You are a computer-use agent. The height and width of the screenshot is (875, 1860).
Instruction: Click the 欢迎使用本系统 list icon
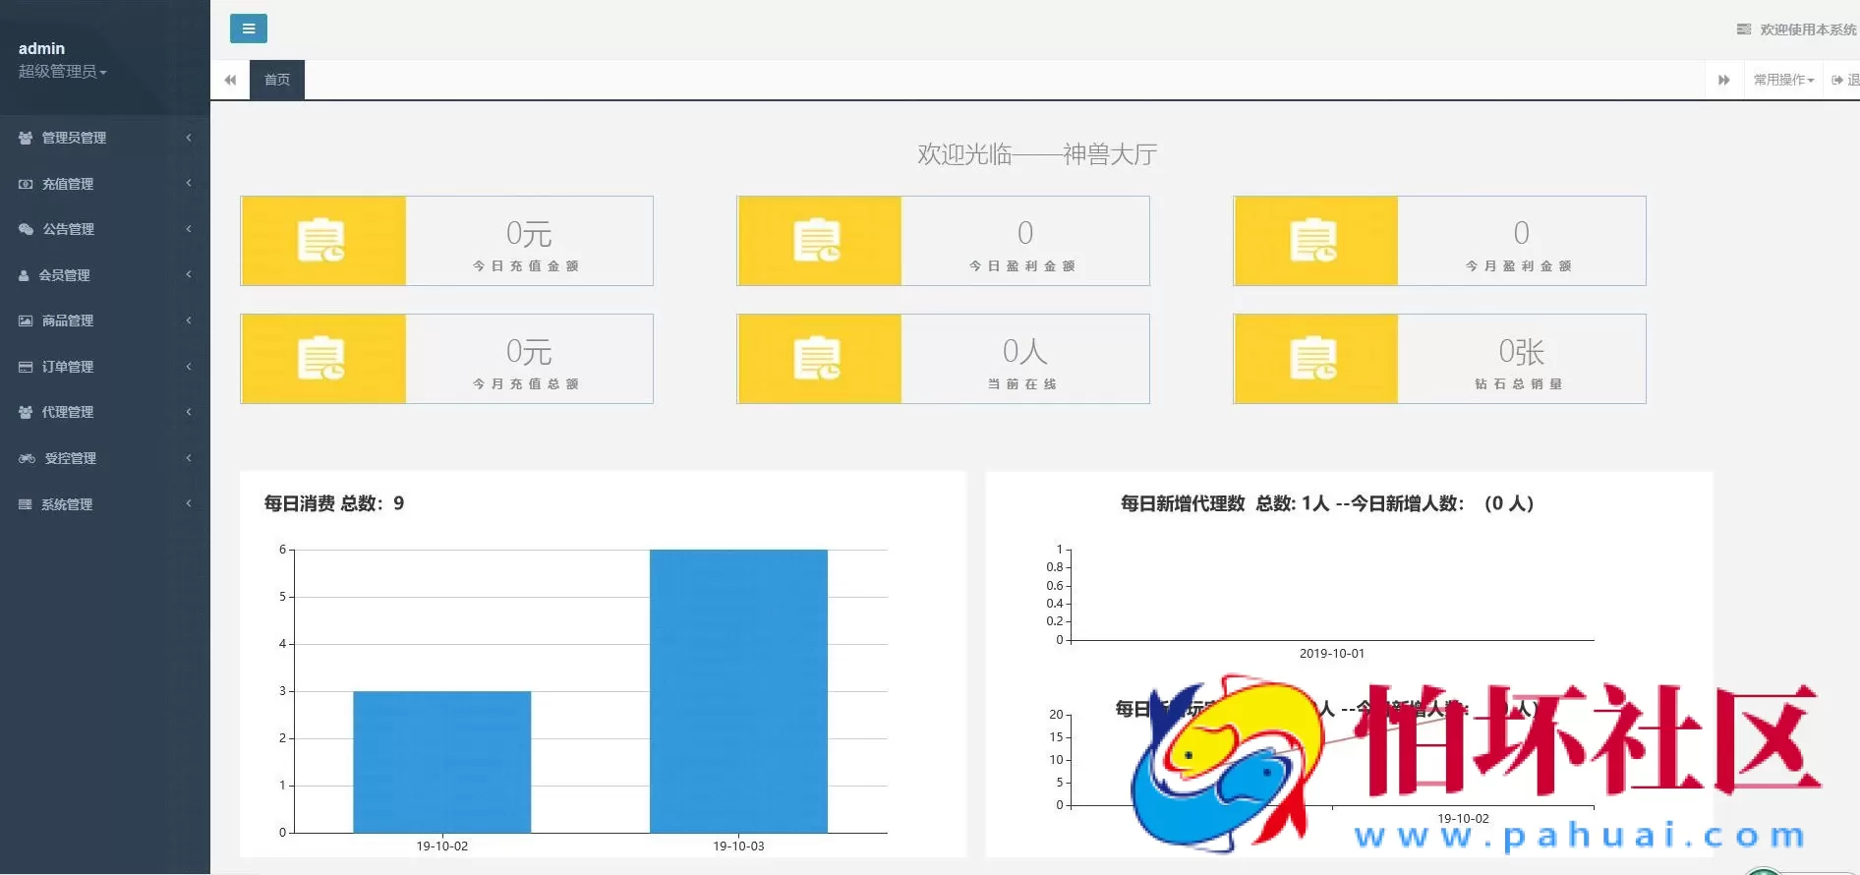(x=1744, y=29)
